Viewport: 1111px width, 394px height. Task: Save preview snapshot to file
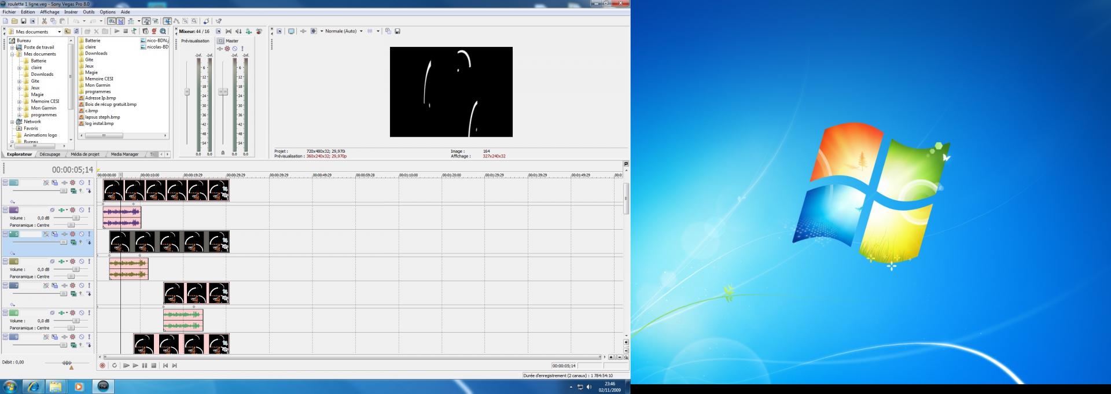click(397, 31)
